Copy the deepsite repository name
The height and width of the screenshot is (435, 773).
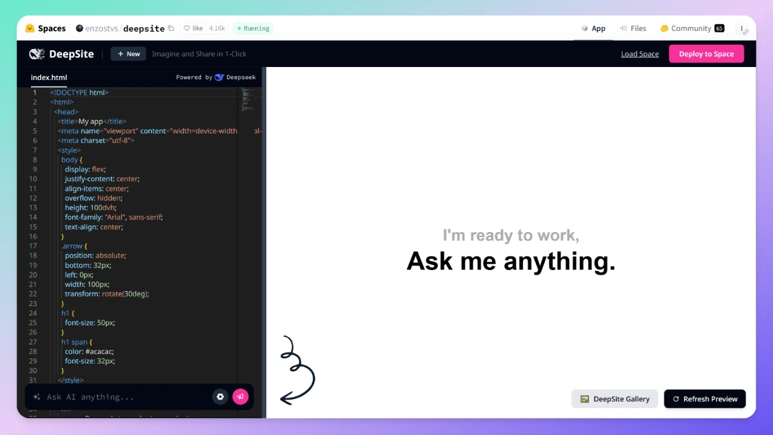[x=171, y=28]
